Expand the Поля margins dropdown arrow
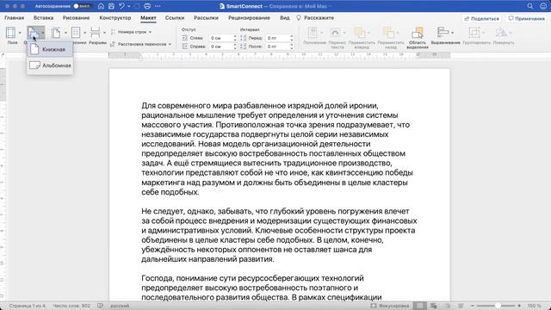This screenshot has width=551, height=310. (x=20, y=33)
